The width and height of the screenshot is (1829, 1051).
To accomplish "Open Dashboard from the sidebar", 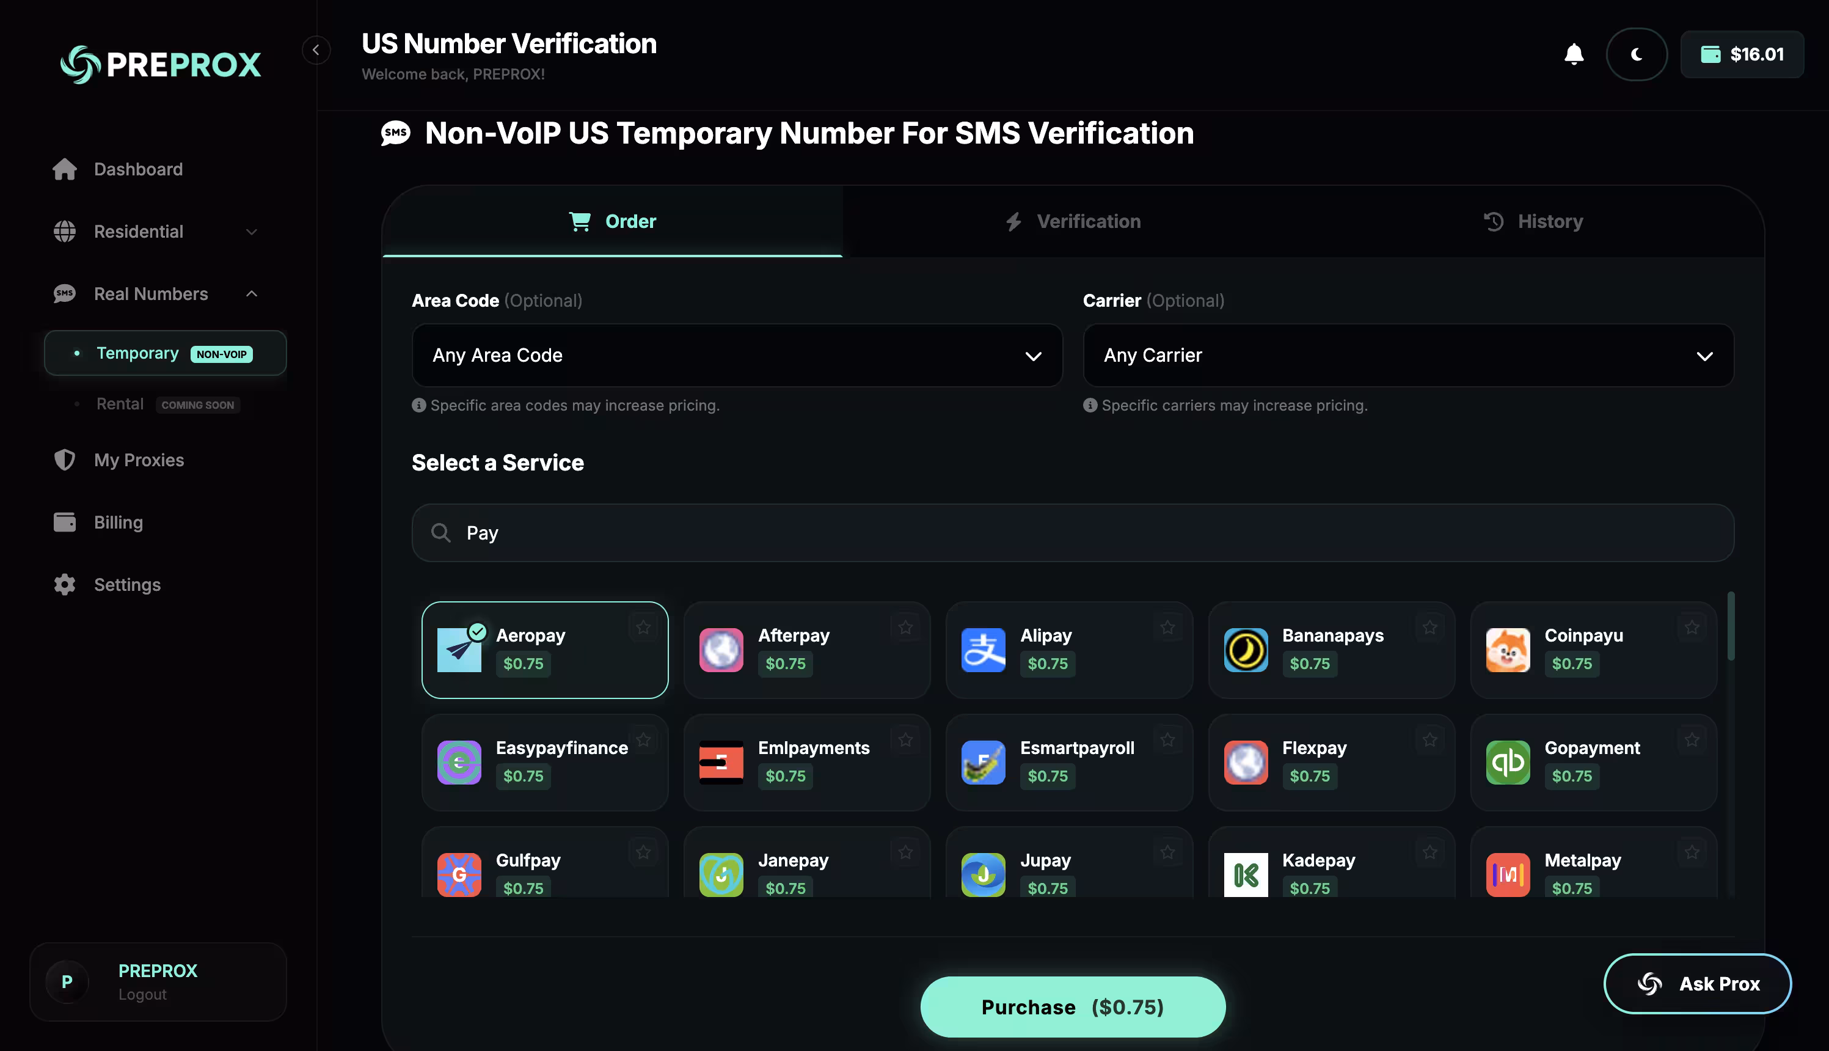I will [158, 169].
